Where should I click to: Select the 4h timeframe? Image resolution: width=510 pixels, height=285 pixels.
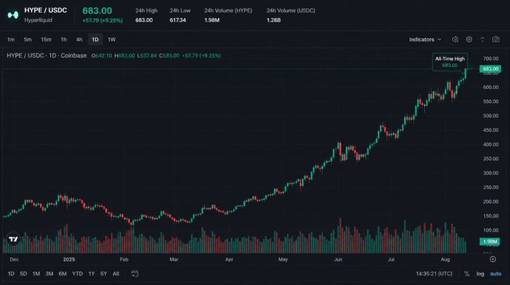click(x=79, y=39)
